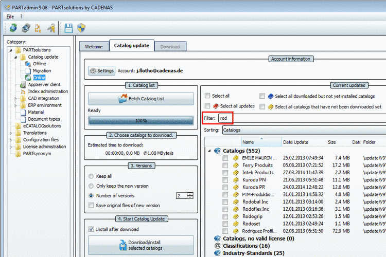Click the shield security toolbar icon
Viewport: 386px width, 257px height.
click(x=81, y=28)
